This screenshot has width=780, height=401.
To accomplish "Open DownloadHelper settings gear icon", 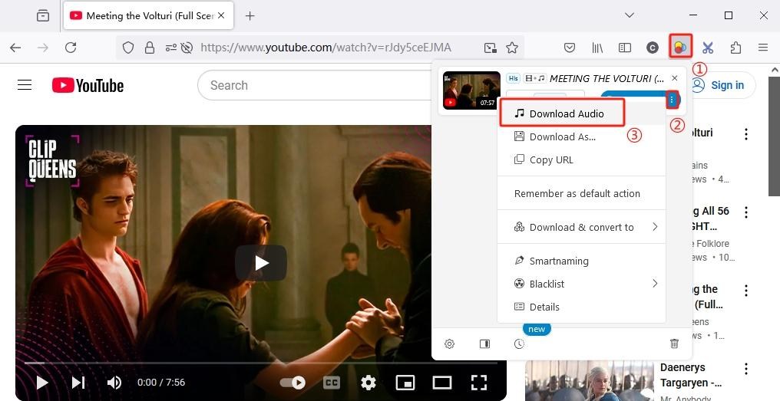I will coord(449,343).
